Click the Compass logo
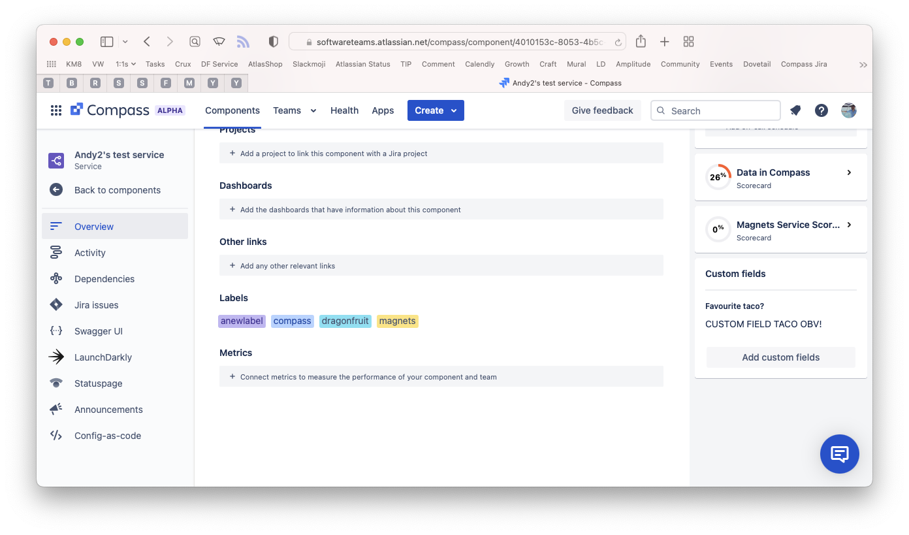This screenshot has height=535, width=909. click(x=110, y=110)
